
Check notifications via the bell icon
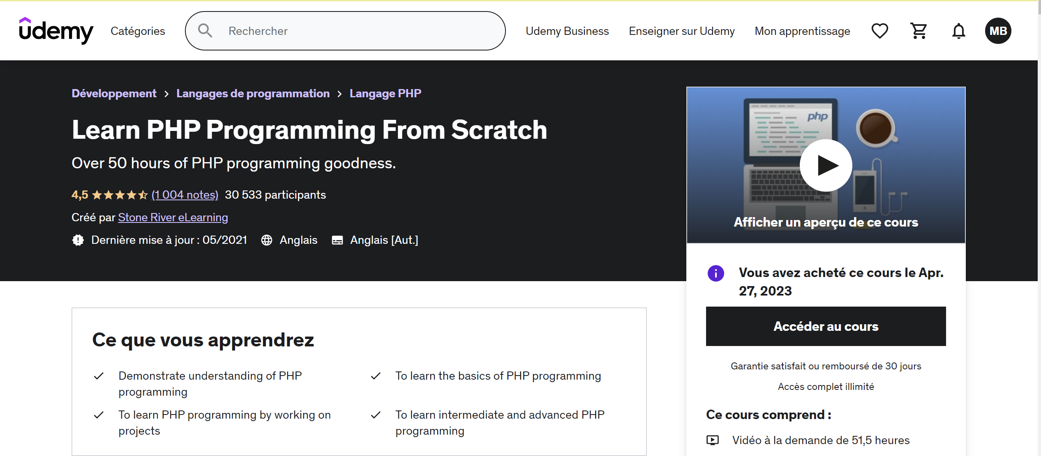click(x=958, y=31)
